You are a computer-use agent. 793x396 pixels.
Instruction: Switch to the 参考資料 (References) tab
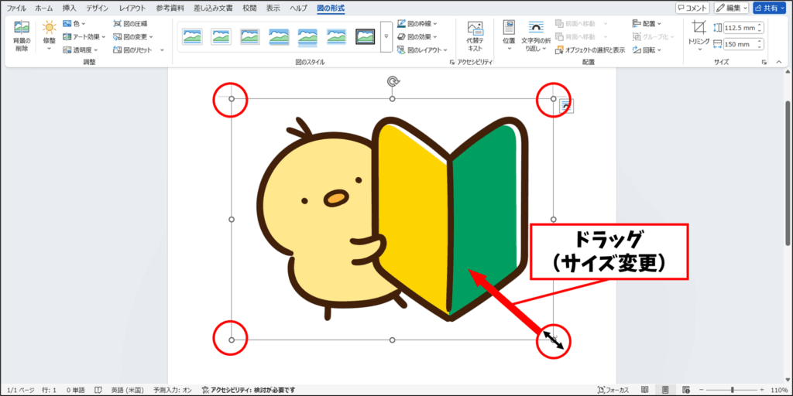(x=170, y=8)
